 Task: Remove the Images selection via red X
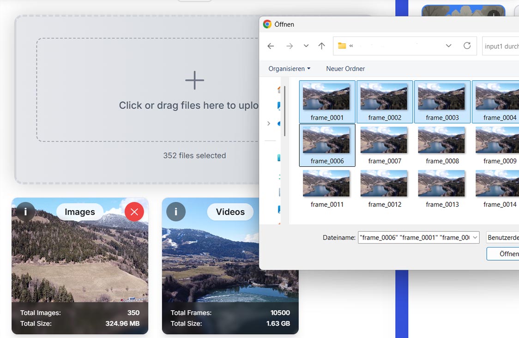tap(134, 212)
